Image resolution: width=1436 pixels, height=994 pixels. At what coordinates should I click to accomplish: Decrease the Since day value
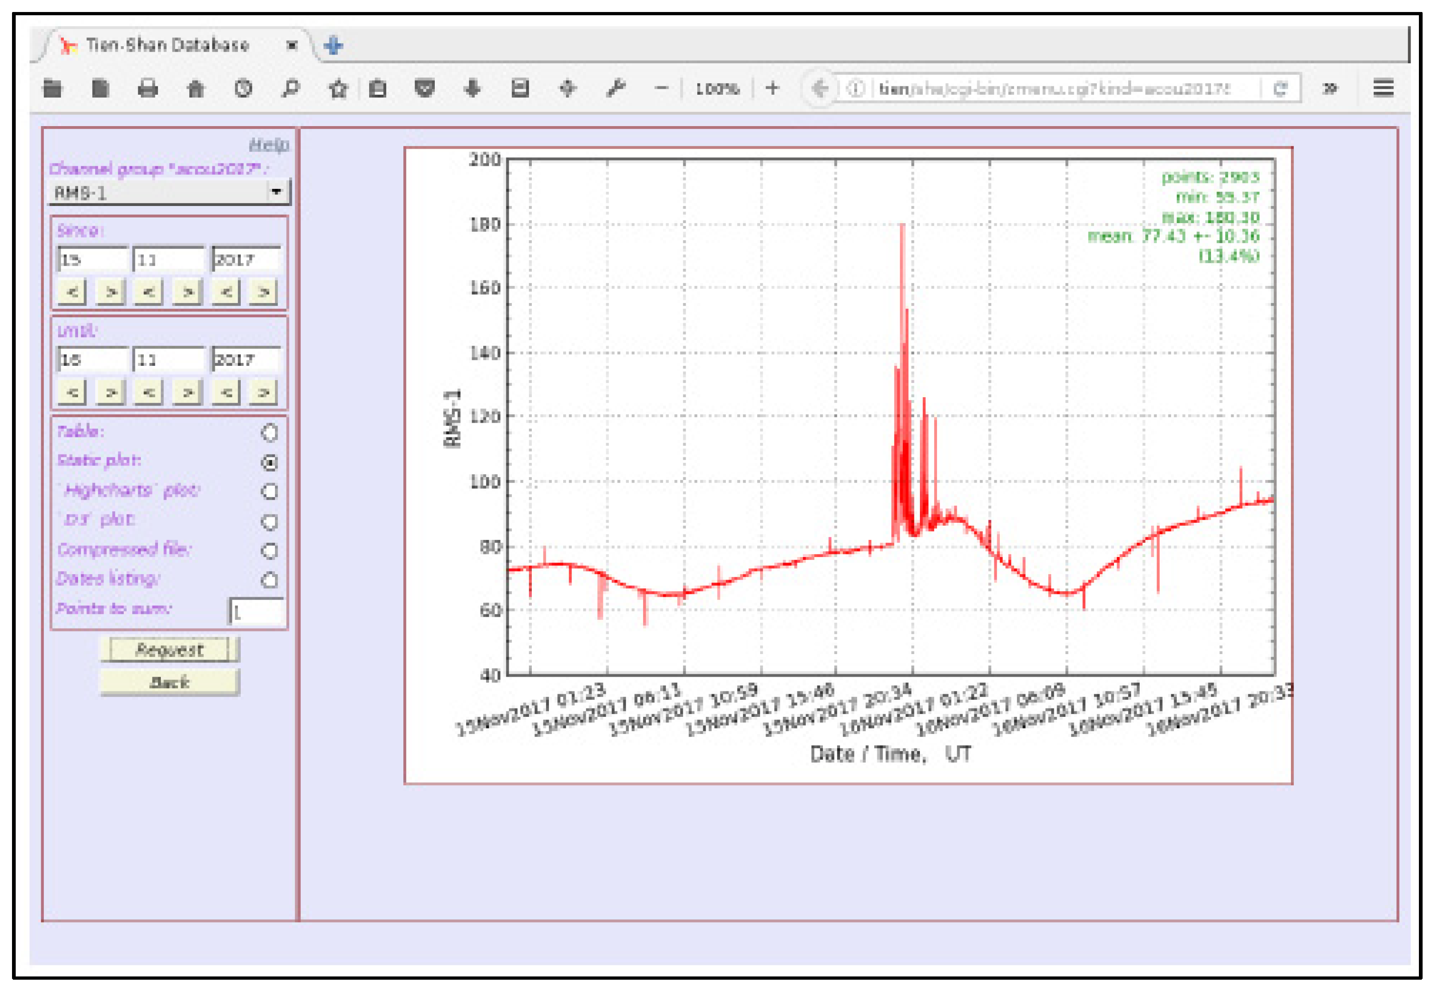72,291
